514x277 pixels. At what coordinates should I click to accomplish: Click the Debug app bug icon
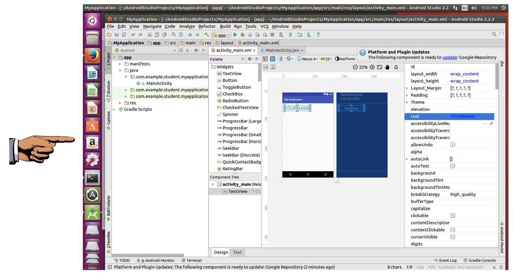coord(243,35)
